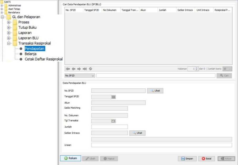Click the first page navigation arrow icon
Viewport: 238px width, 165px height.
coord(68,69)
